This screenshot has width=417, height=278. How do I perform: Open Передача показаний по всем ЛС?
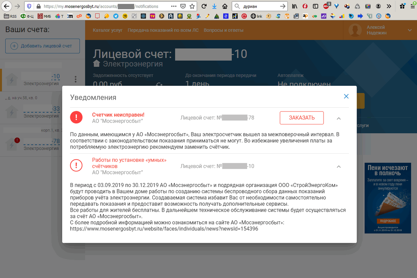point(163,30)
